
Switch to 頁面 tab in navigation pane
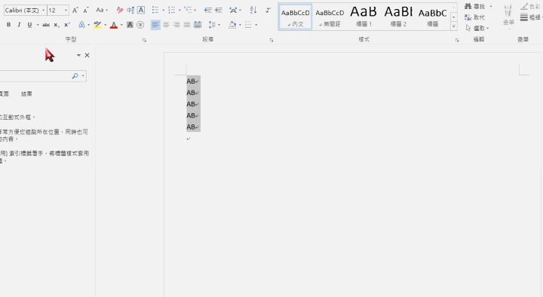tap(5, 93)
